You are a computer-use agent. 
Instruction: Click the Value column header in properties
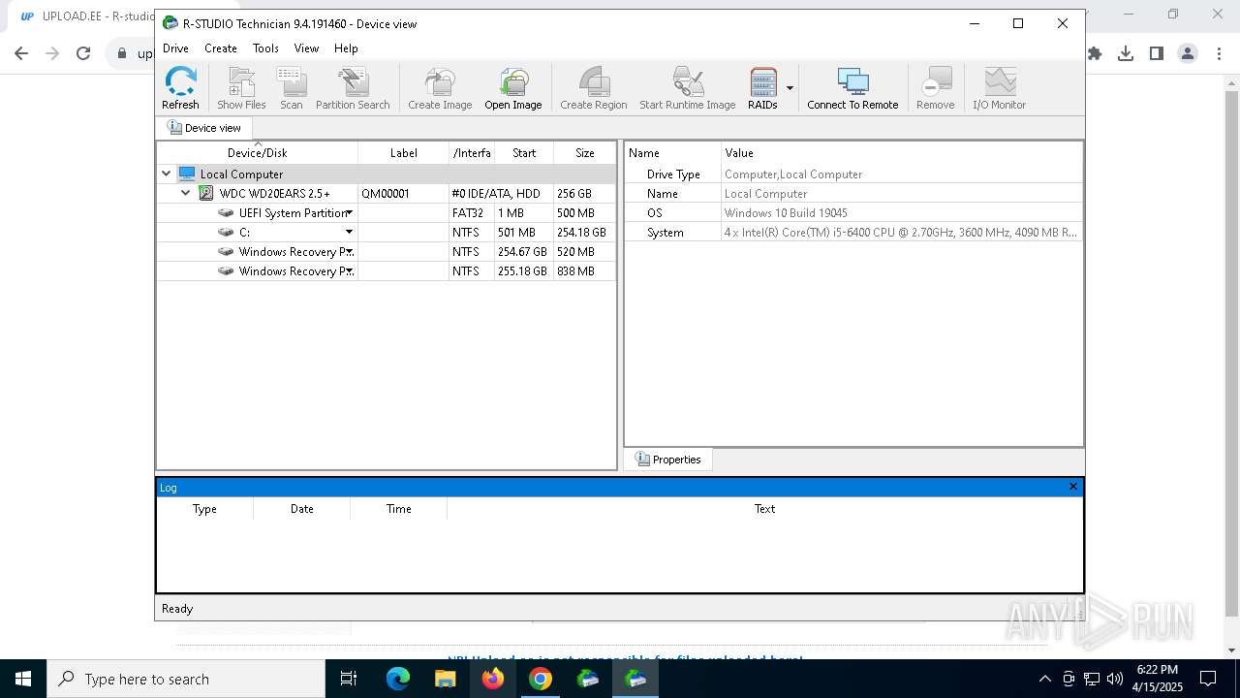(902, 153)
